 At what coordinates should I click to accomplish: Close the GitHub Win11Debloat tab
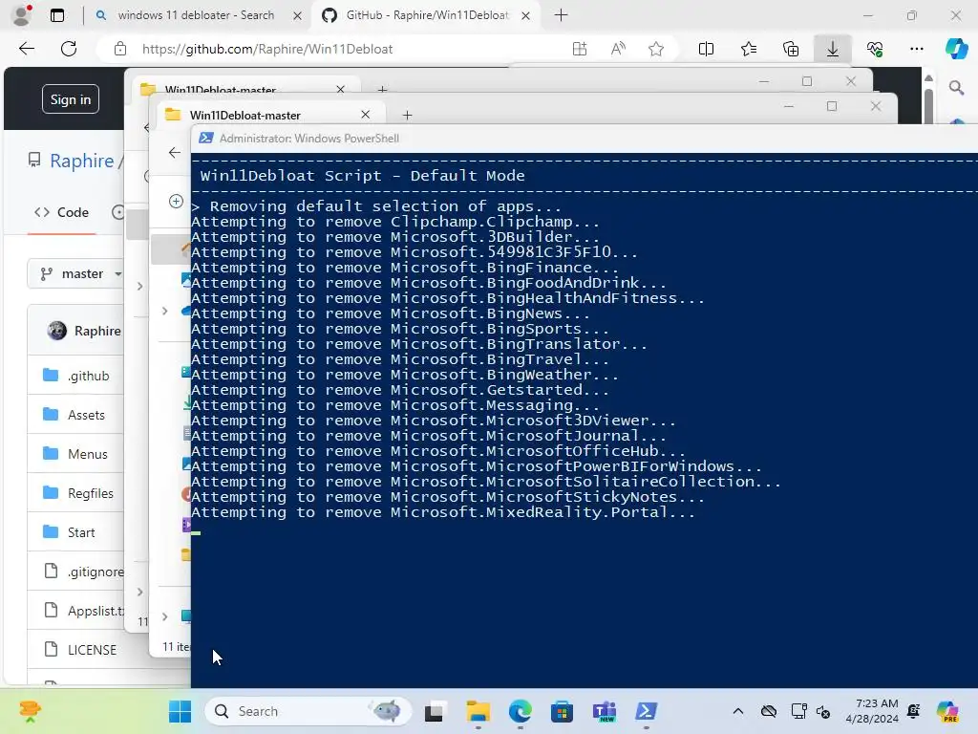click(x=526, y=15)
